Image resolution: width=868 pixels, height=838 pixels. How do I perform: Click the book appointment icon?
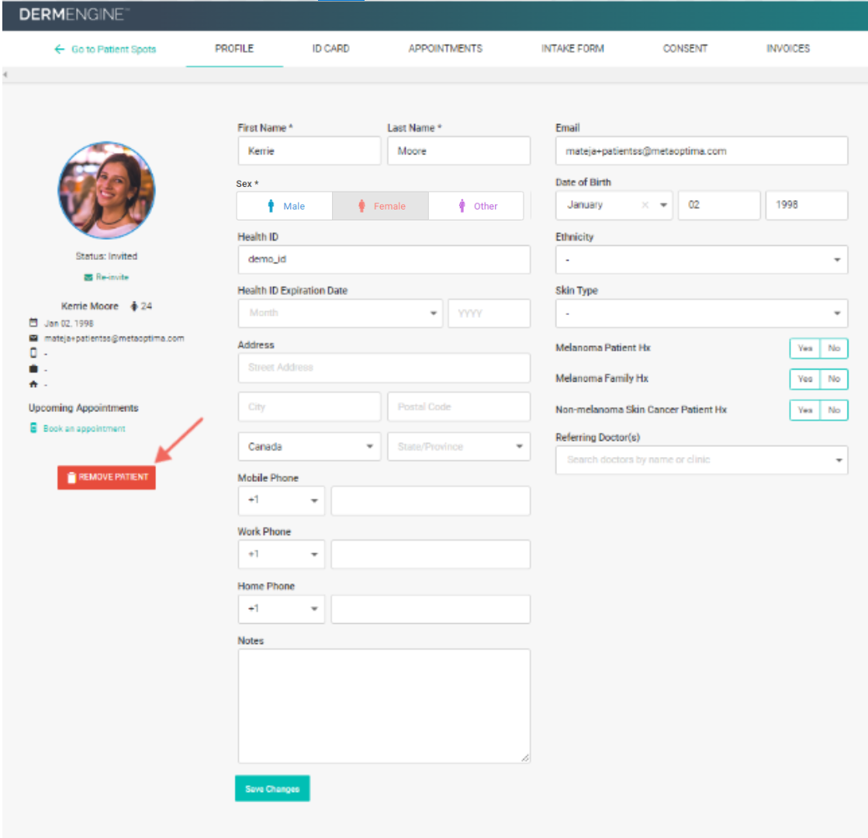pos(33,428)
